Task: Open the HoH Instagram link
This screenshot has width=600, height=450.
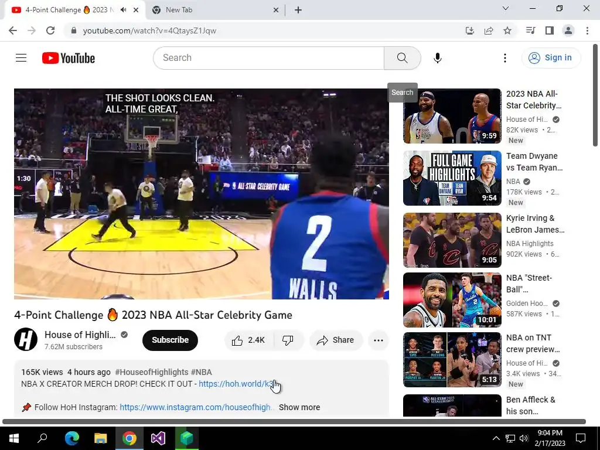Action: click(x=196, y=408)
